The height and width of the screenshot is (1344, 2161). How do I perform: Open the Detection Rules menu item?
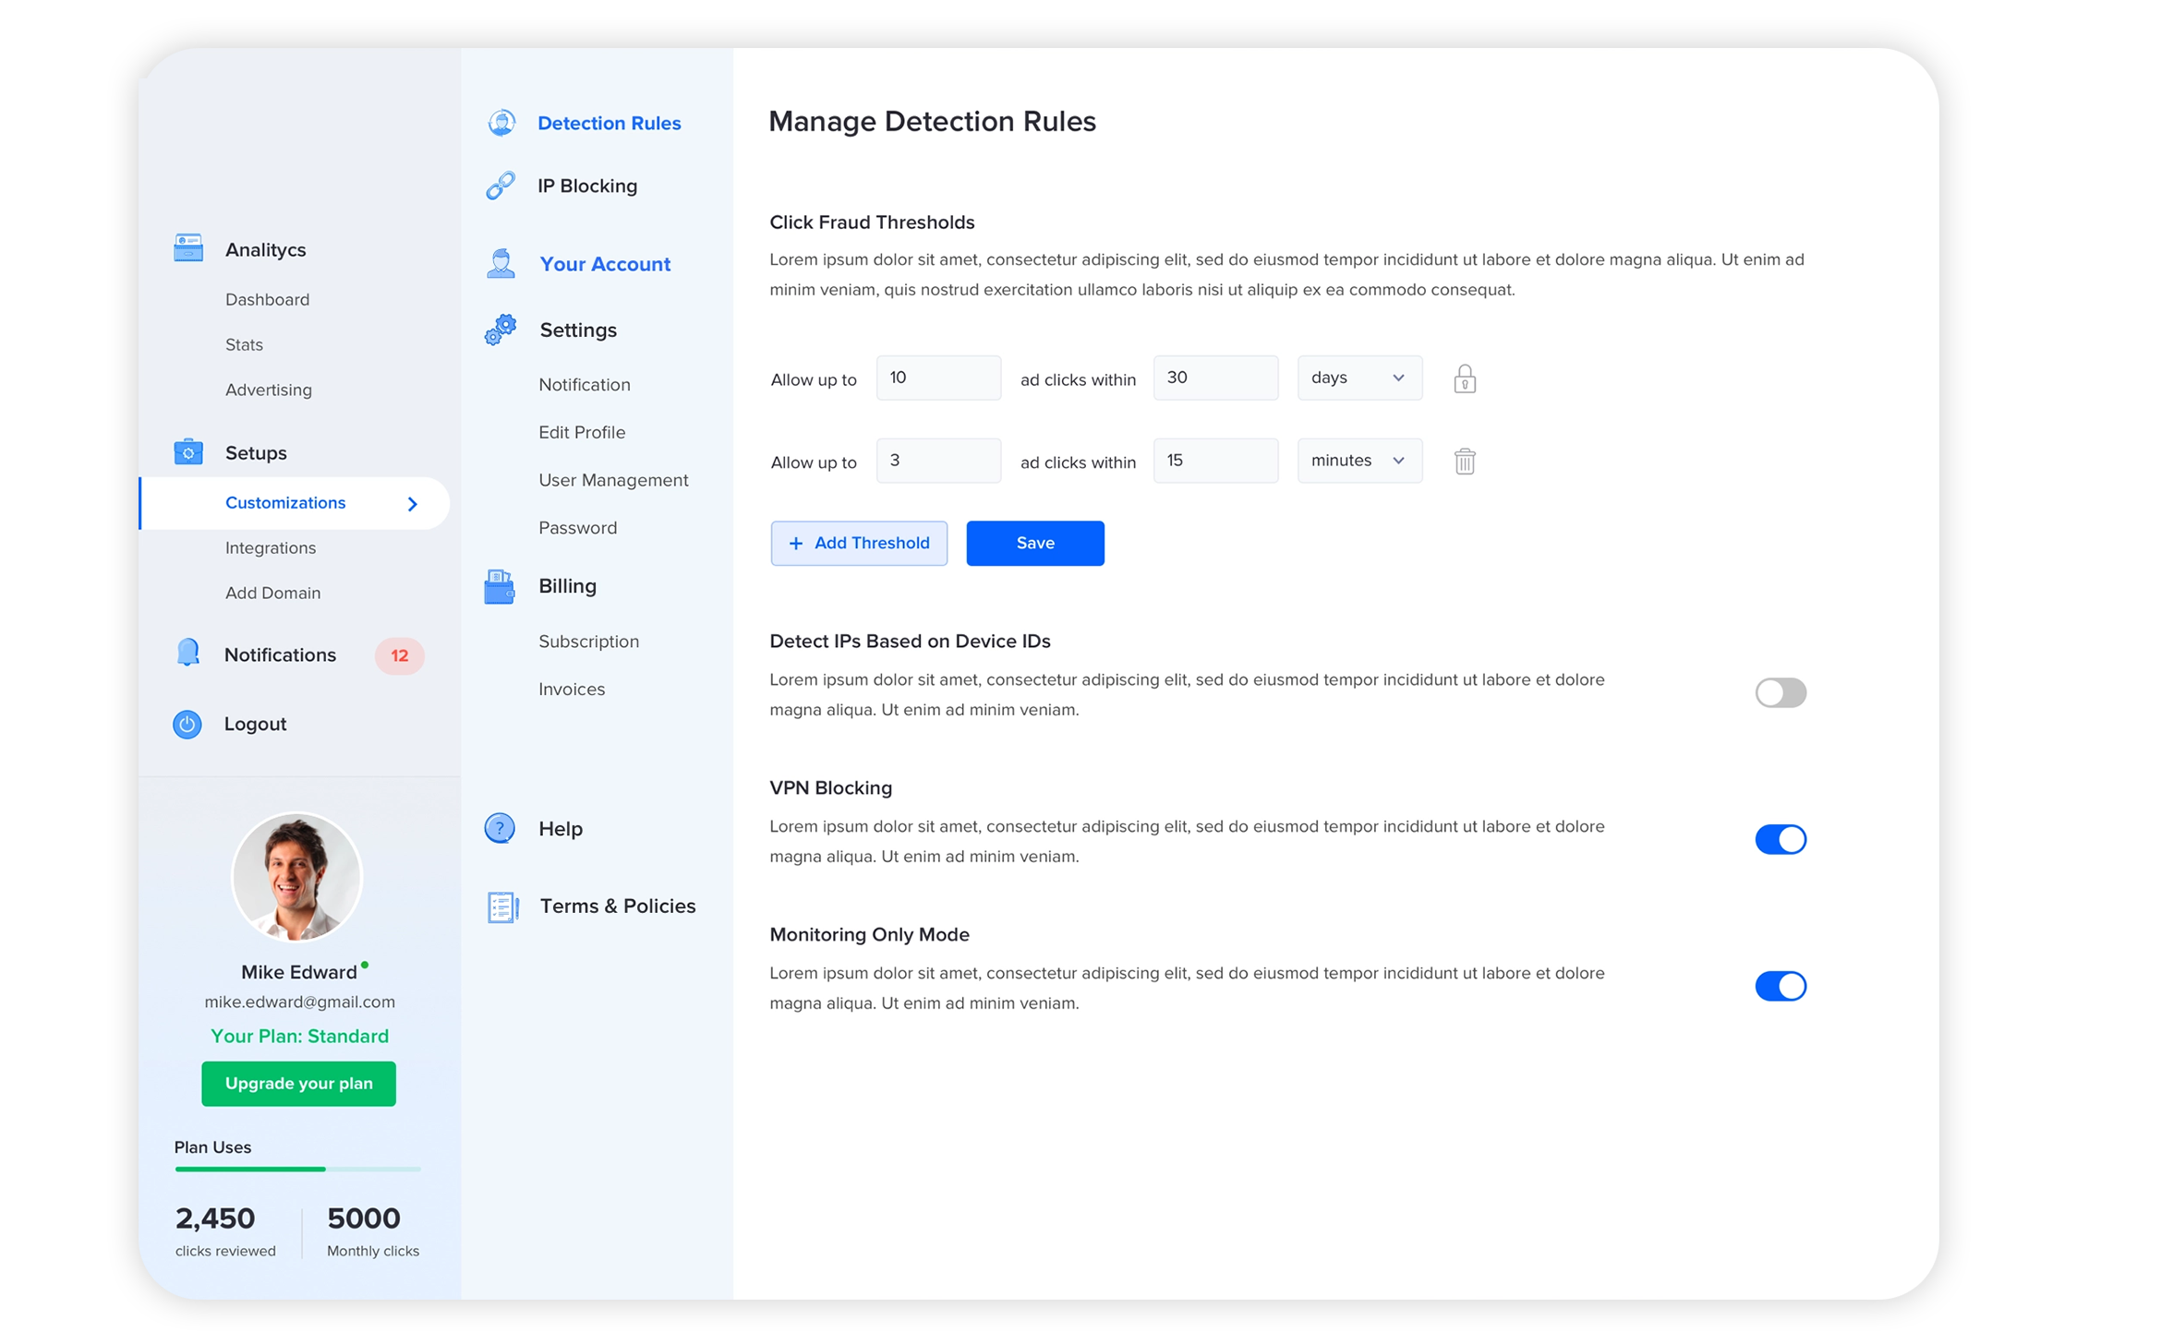(609, 124)
